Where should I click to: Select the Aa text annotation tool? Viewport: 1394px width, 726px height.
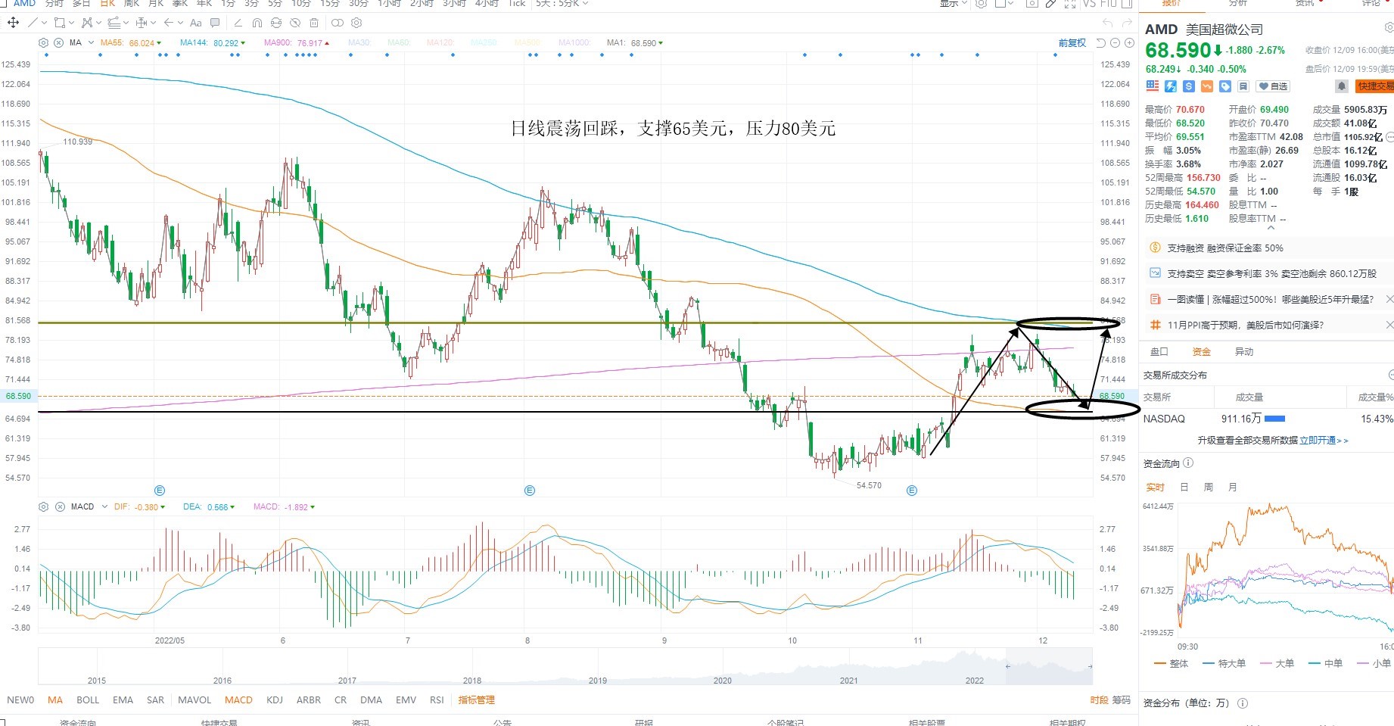click(195, 23)
